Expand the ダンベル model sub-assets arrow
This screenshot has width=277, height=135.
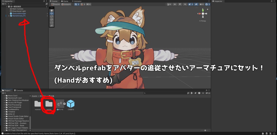(64, 104)
